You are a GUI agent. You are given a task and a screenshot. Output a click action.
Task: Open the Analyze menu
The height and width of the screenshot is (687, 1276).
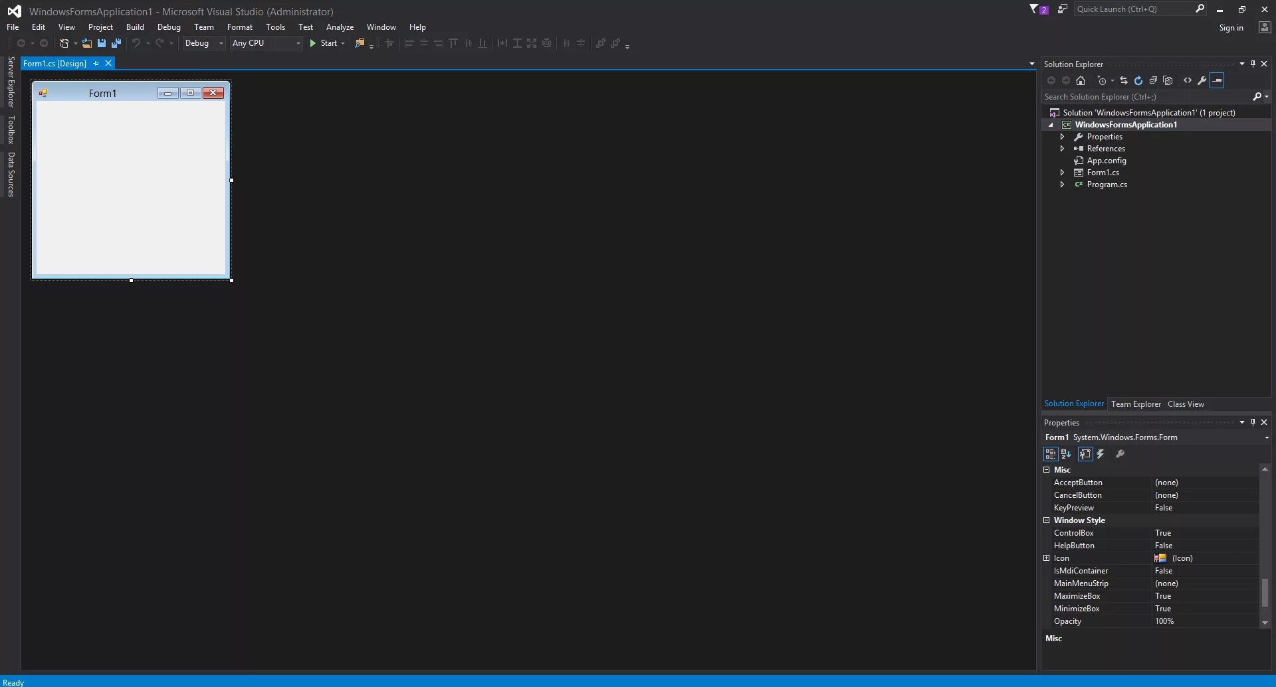[340, 27]
